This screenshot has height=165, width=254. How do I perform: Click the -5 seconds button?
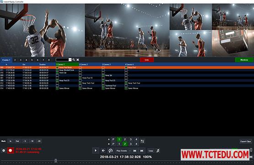click(24, 141)
